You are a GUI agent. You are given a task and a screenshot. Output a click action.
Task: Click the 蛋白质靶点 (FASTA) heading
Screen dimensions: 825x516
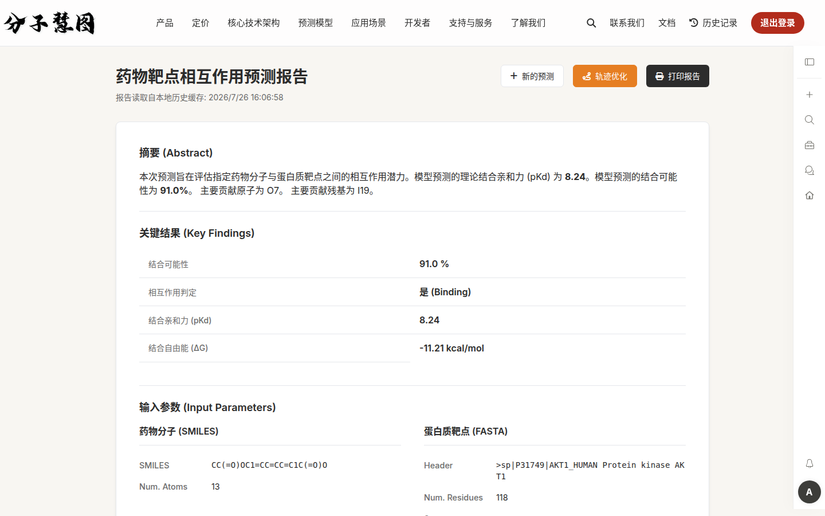point(466,431)
